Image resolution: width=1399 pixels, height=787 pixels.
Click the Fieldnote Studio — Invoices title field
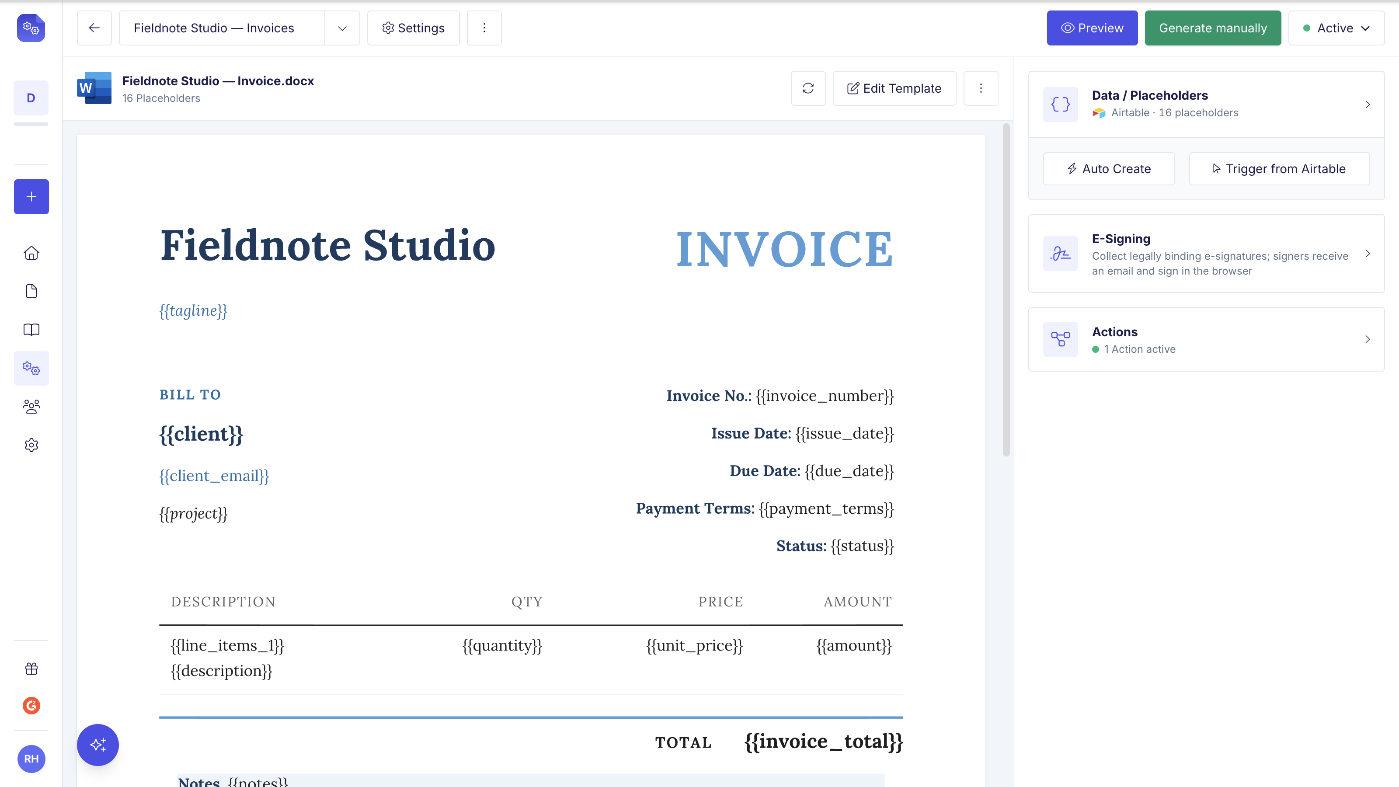click(x=222, y=28)
